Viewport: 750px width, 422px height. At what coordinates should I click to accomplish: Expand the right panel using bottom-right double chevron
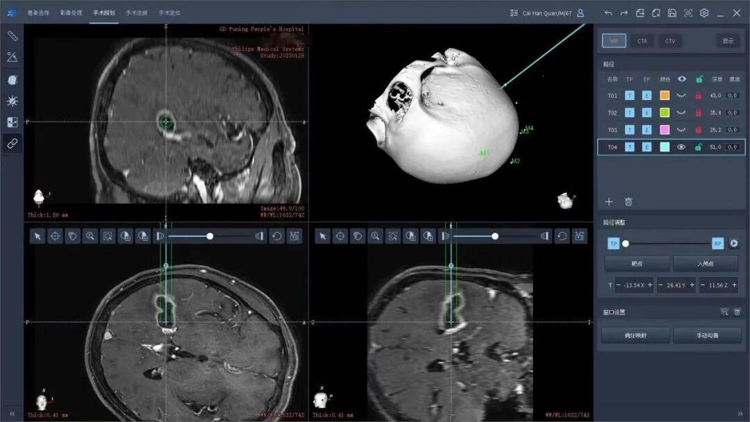[740, 414]
